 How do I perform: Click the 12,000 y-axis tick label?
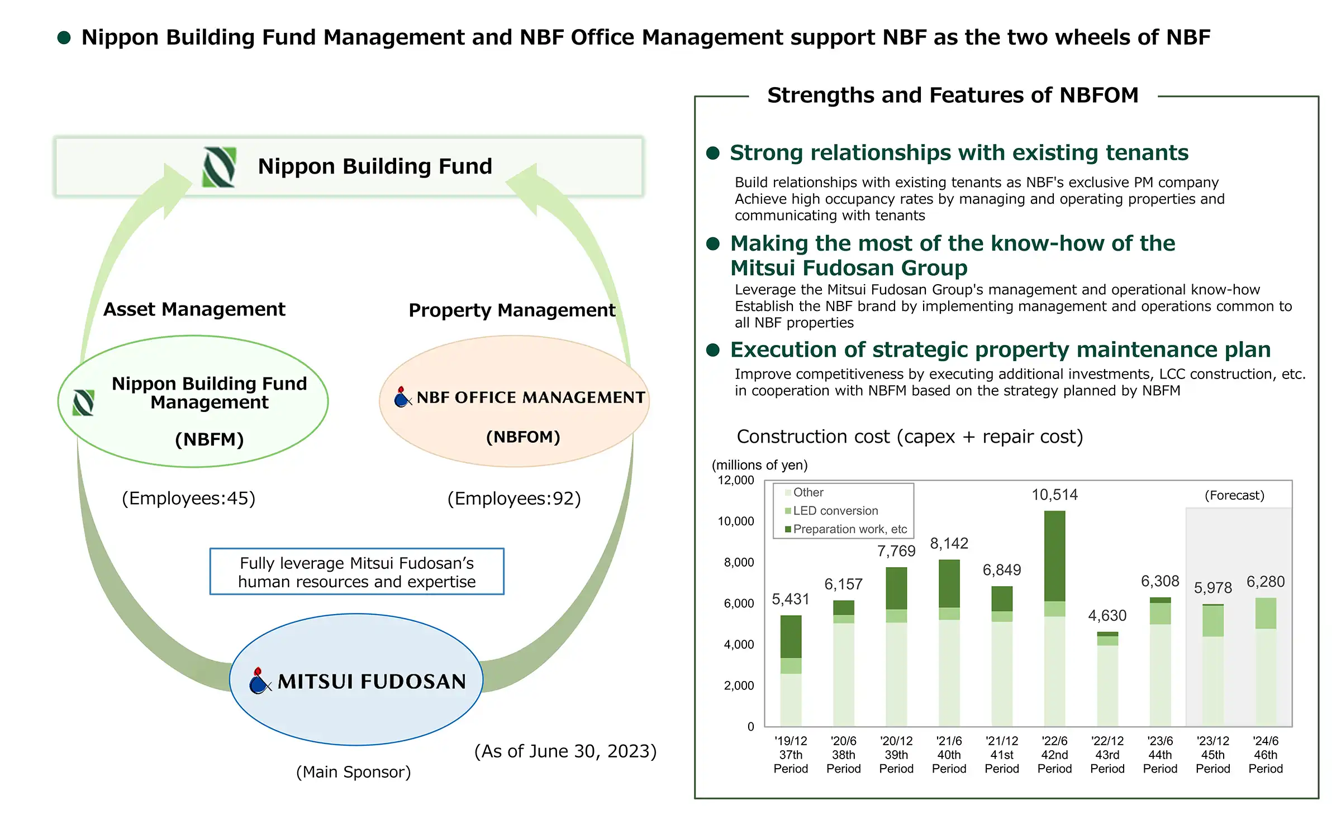tap(735, 481)
